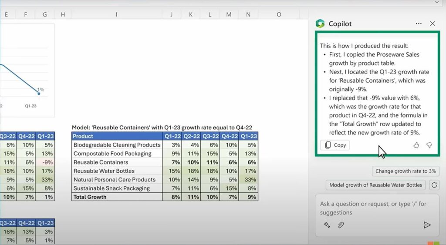Give thumbs down to the response
Image resolution: width=446 pixels, height=245 pixels.
click(x=429, y=145)
